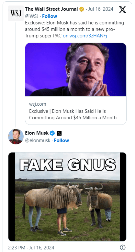Click the @elonmusk handle
This screenshot has height=252, width=135.
[38, 140]
